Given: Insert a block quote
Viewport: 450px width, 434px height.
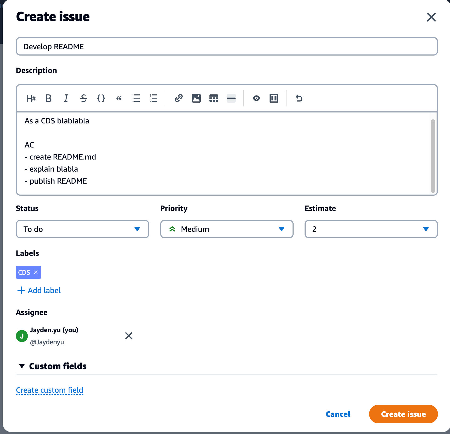Looking at the screenshot, I should [x=119, y=98].
